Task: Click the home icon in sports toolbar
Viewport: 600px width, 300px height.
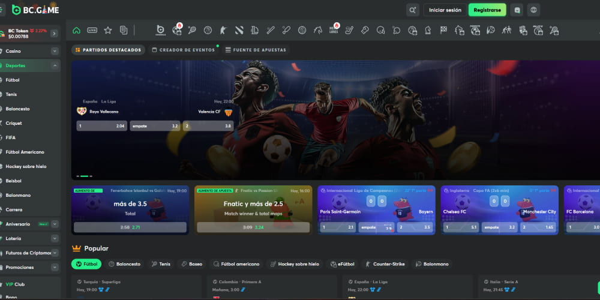Action: (x=76, y=30)
